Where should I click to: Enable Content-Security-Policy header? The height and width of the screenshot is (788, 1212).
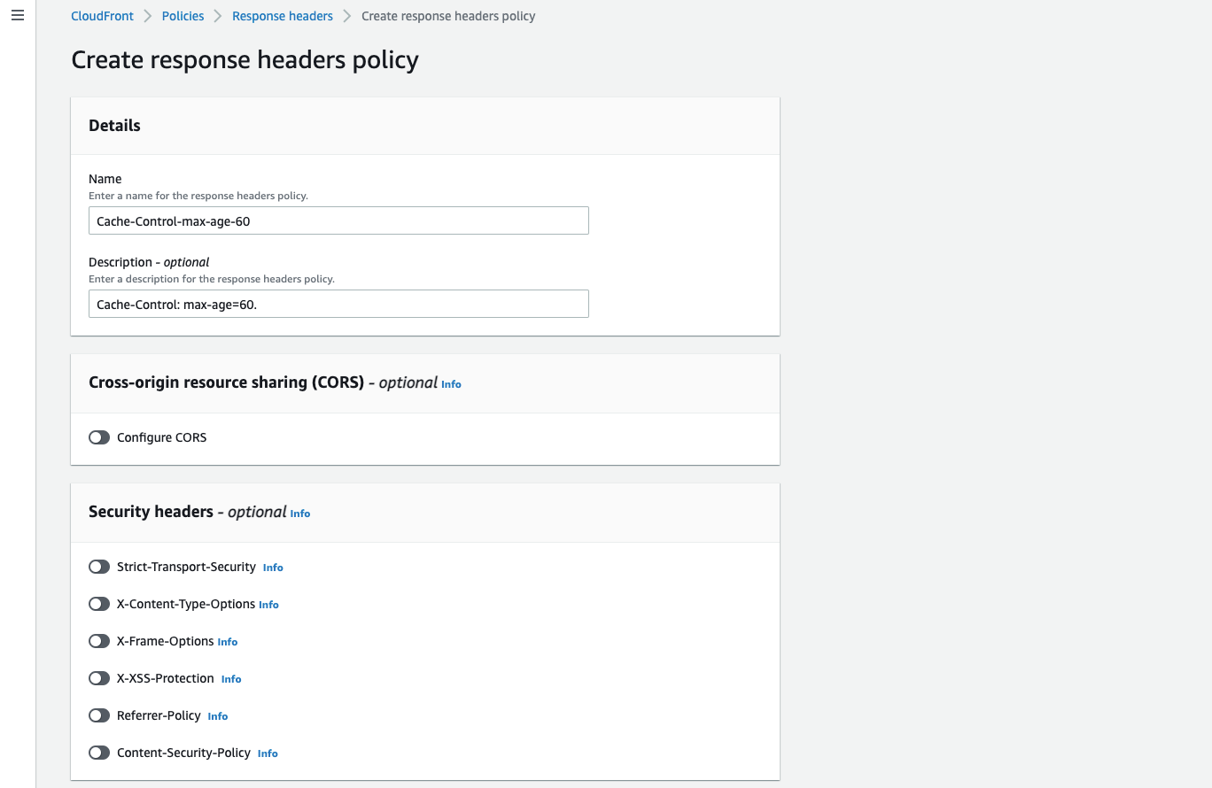pos(98,752)
